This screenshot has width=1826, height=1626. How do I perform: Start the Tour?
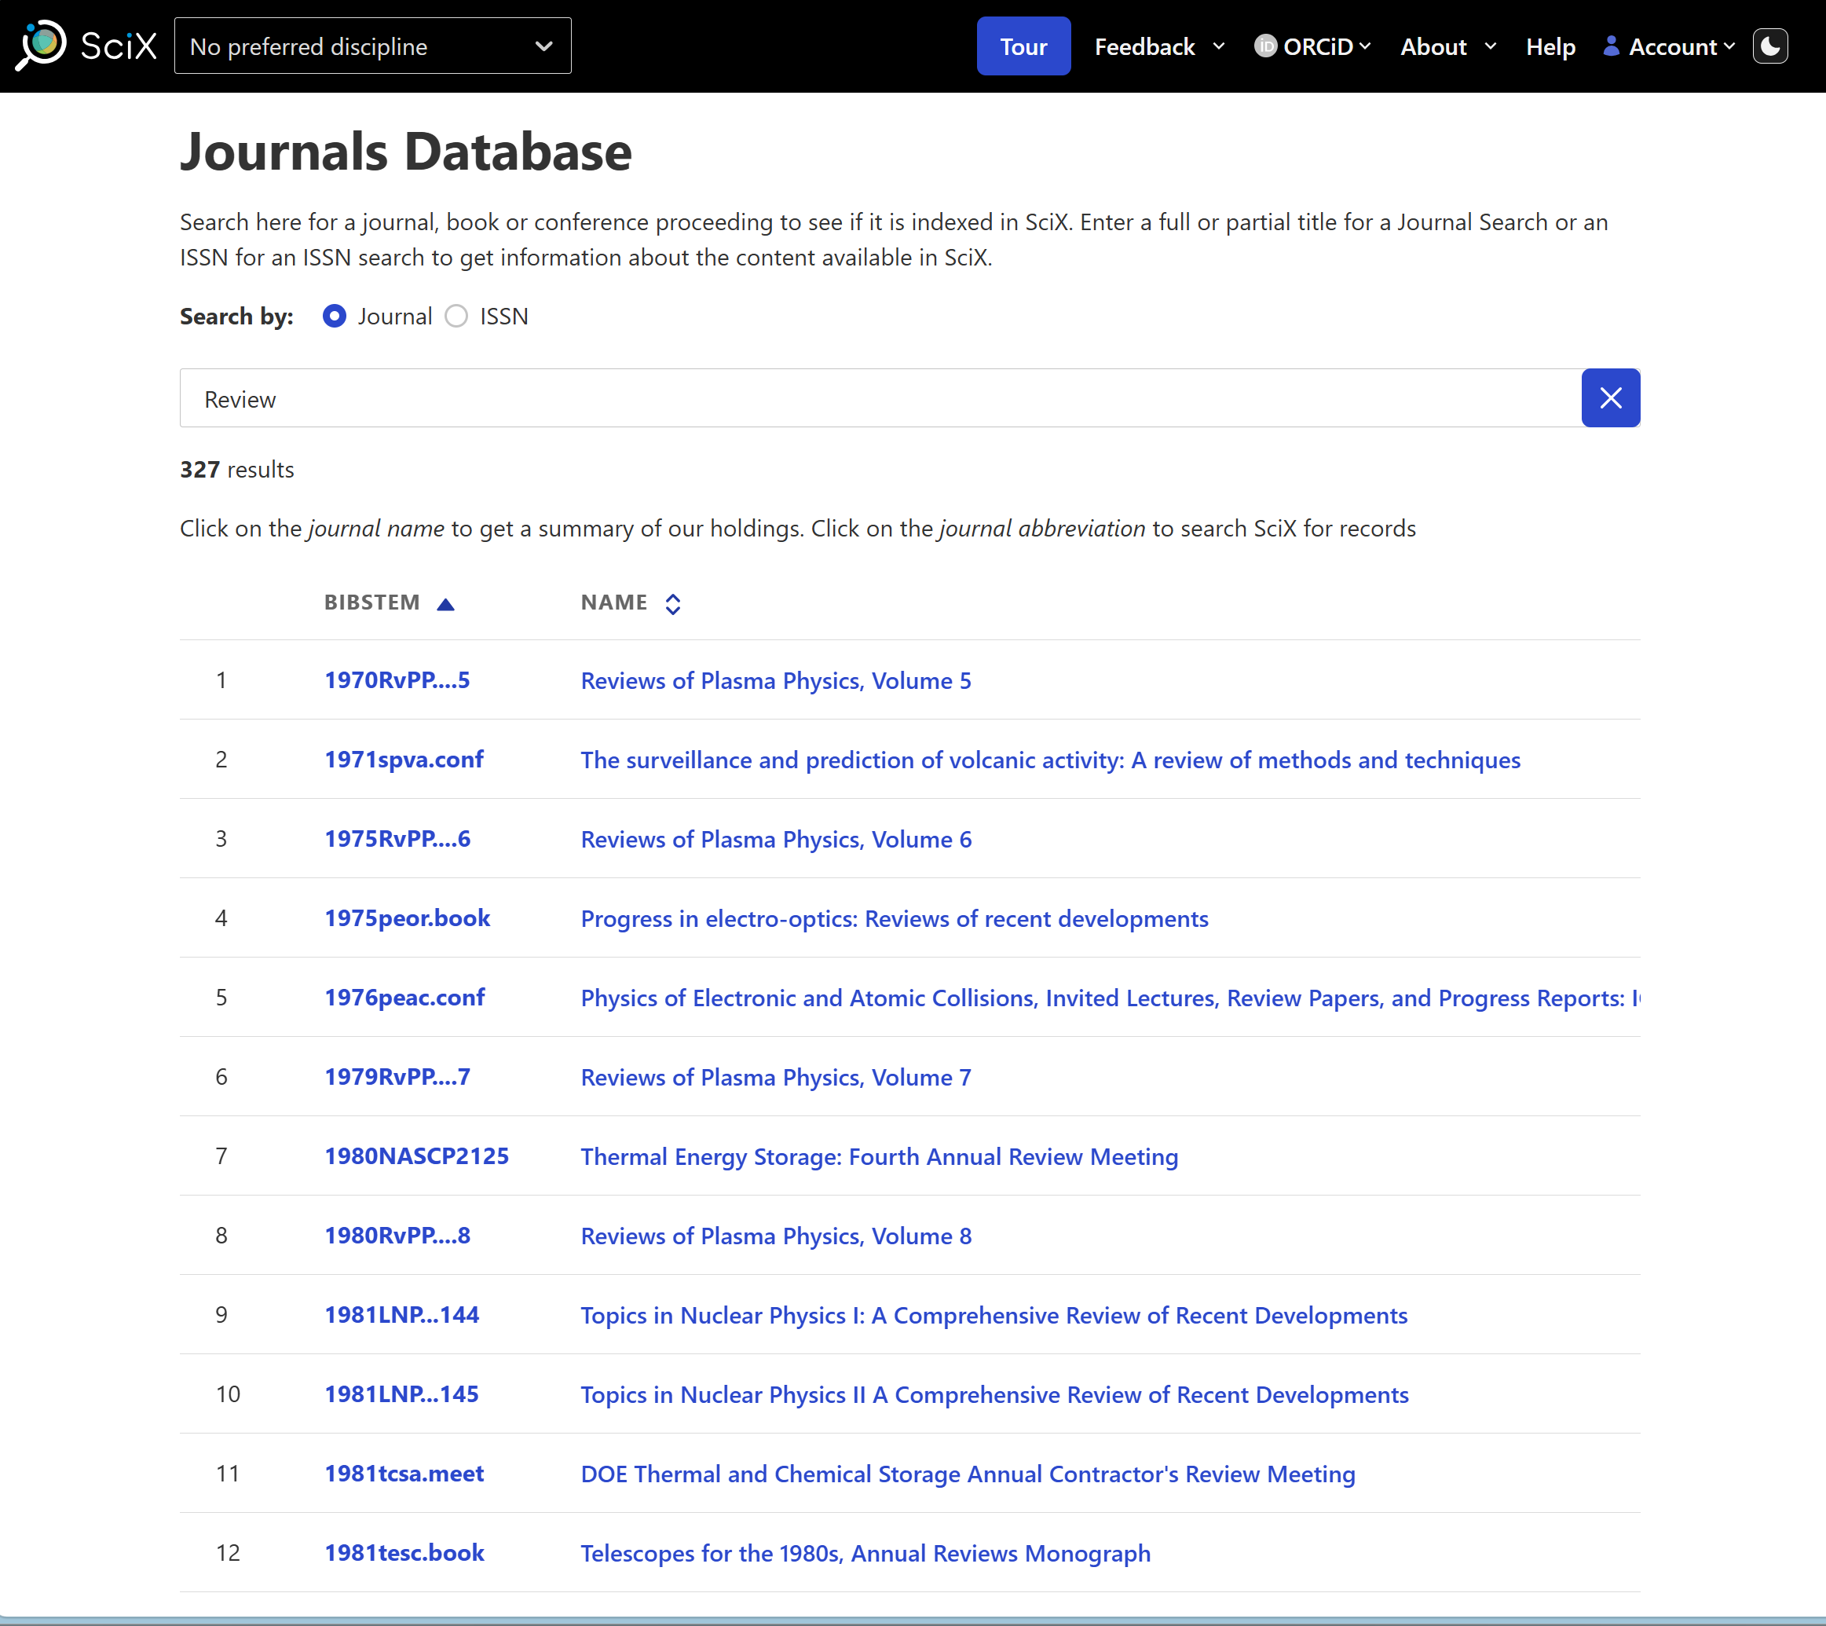(1023, 46)
